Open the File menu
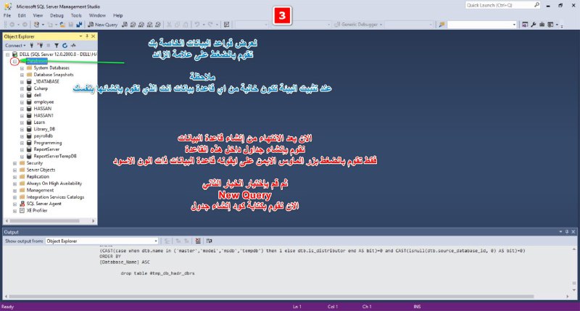 [7, 15]
